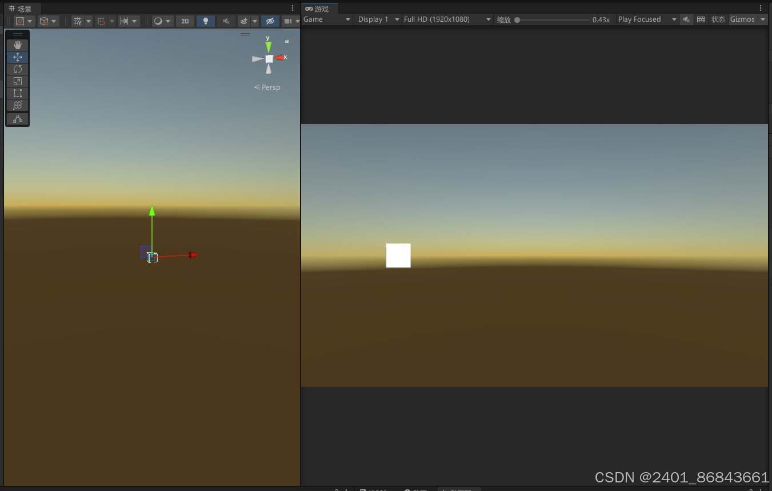The image size is (772, 491).
Task: Open the Display 1 dropdown
Action: point(377,19)
